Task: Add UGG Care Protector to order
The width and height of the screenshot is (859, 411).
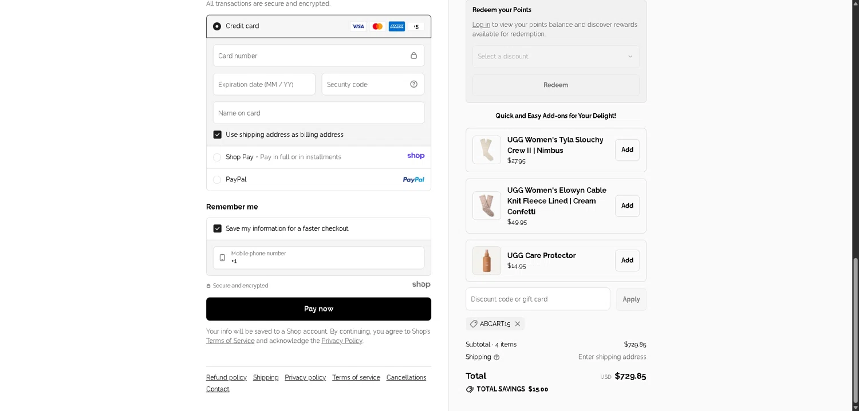Action: click(627, 260)
